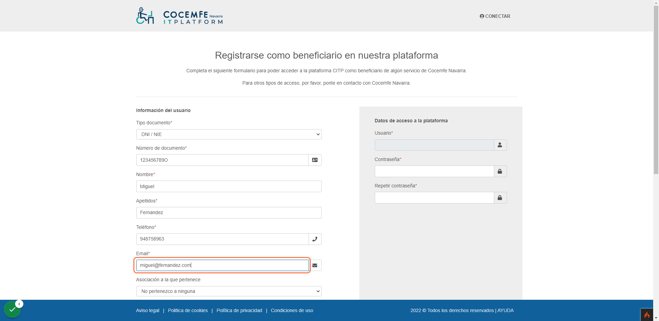The image size is (659, 321).
Task: Click the ID card icon beside document number
Action: (315, 160)
